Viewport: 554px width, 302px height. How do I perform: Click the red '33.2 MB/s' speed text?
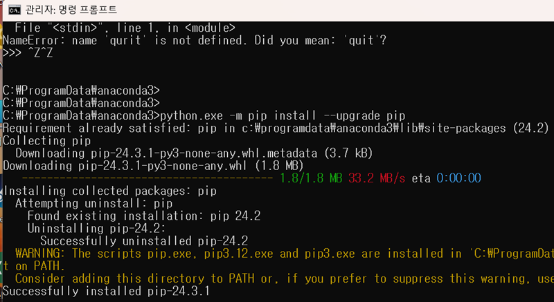tap(377, 178)
